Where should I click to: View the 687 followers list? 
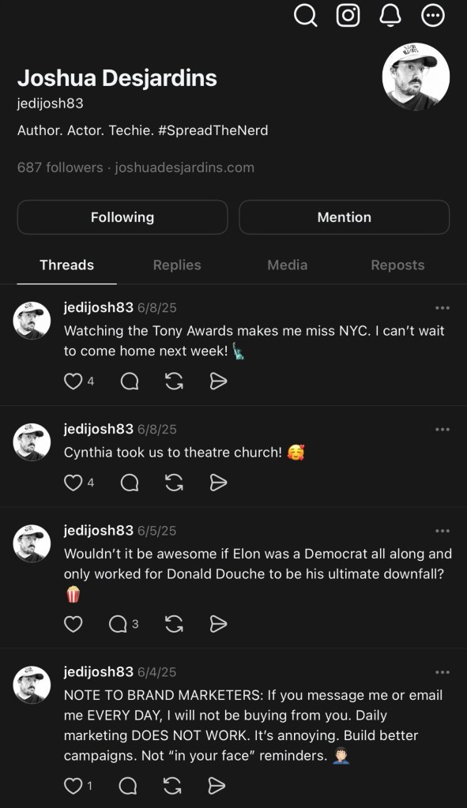55,167
